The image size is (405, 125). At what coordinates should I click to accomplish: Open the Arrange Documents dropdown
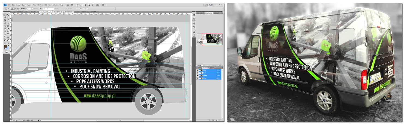[x=98, y=5]
